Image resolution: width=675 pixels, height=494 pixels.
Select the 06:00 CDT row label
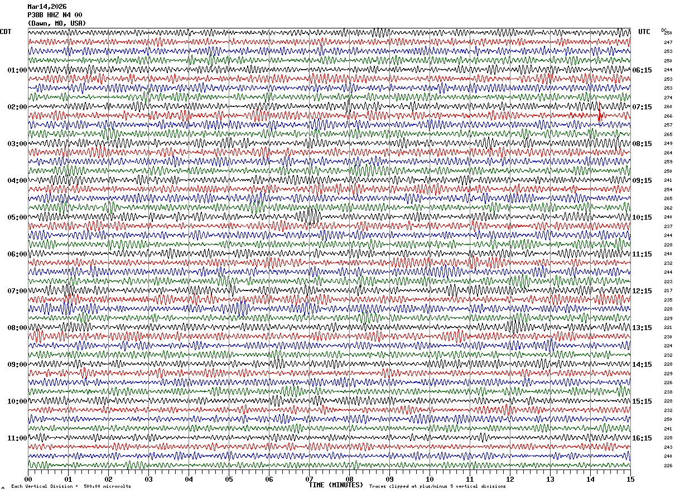click(17, 254)
